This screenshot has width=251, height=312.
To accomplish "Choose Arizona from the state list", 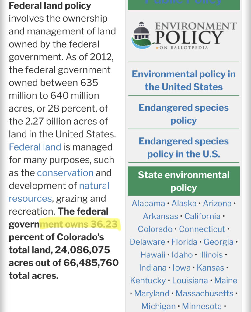I will coord(217,203).
